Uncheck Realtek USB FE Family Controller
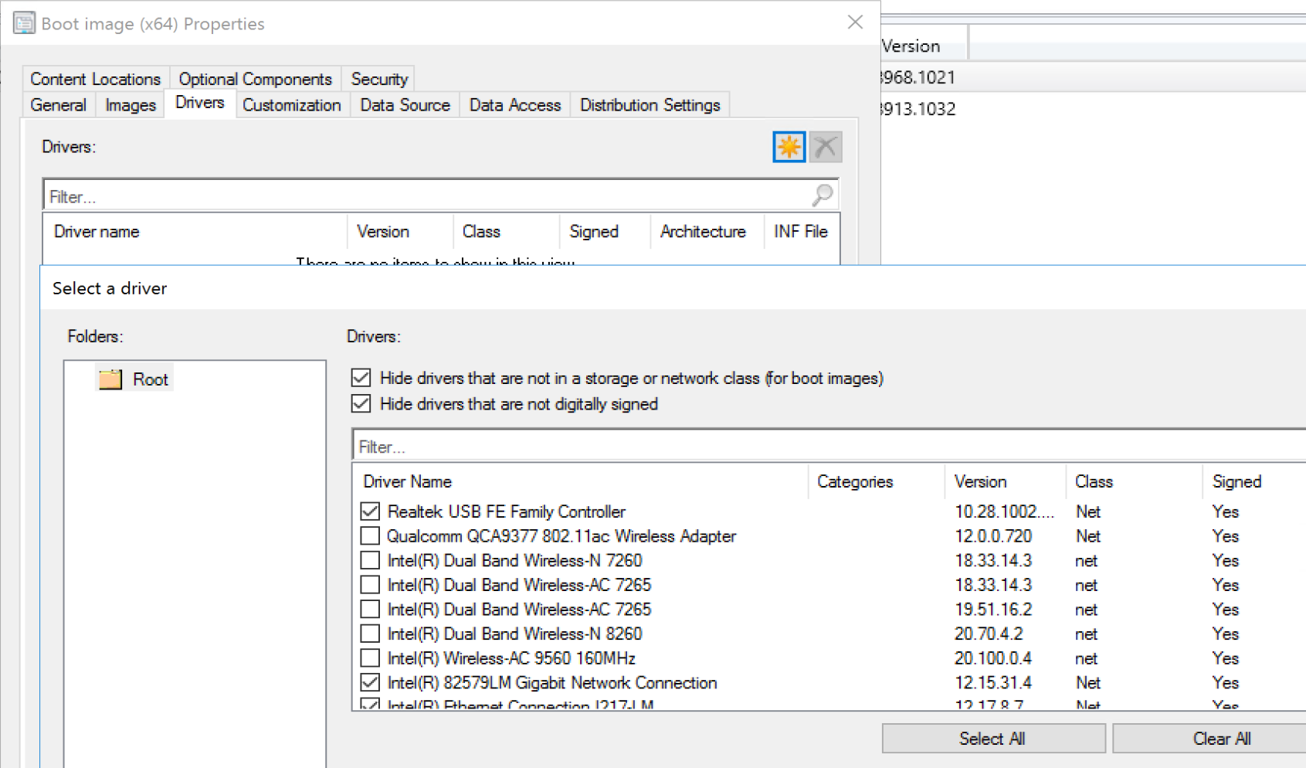This screenshot has width=1306, height=768. [x=371, y=511]
